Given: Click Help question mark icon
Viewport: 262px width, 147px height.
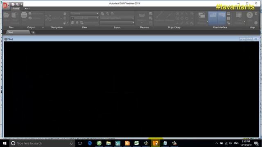Looking at the screenshot, I should click(x=250, y=15).
